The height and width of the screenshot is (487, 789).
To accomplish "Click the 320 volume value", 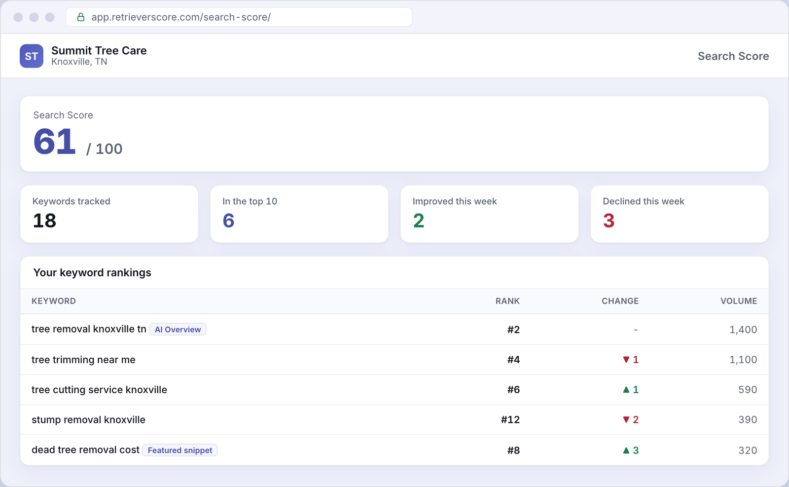I will click(x=748, y=450).
